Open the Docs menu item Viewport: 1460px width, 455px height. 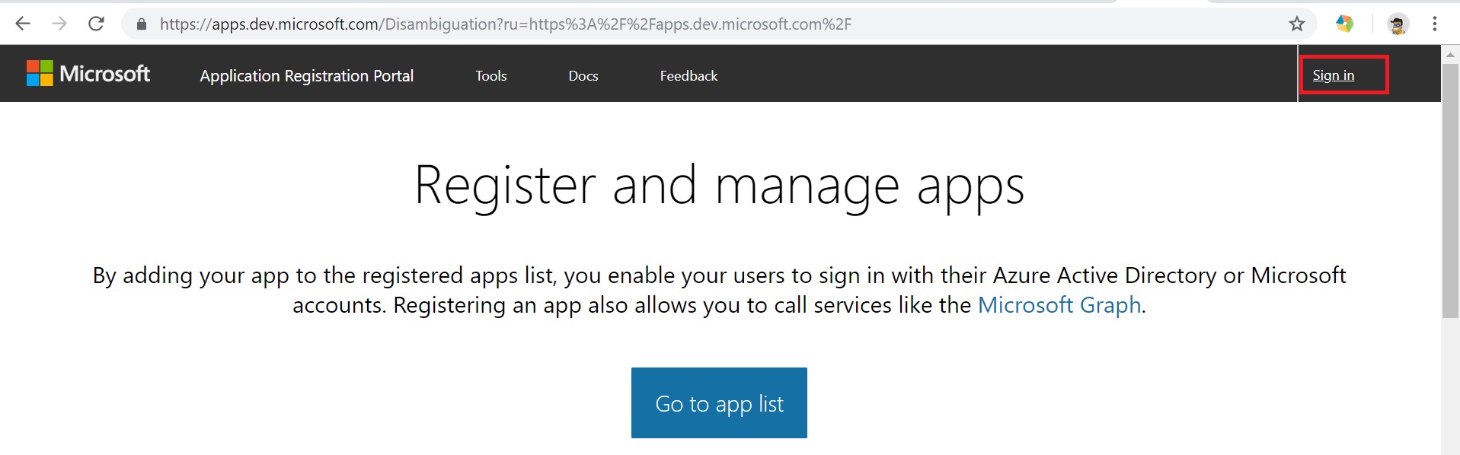tap(583, 76)
